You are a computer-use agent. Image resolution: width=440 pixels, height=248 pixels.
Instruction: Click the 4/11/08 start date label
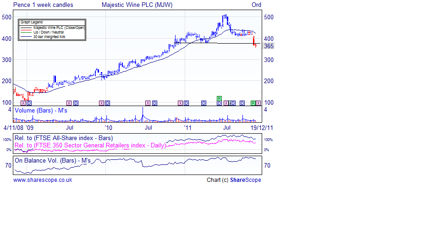[13, 128]
